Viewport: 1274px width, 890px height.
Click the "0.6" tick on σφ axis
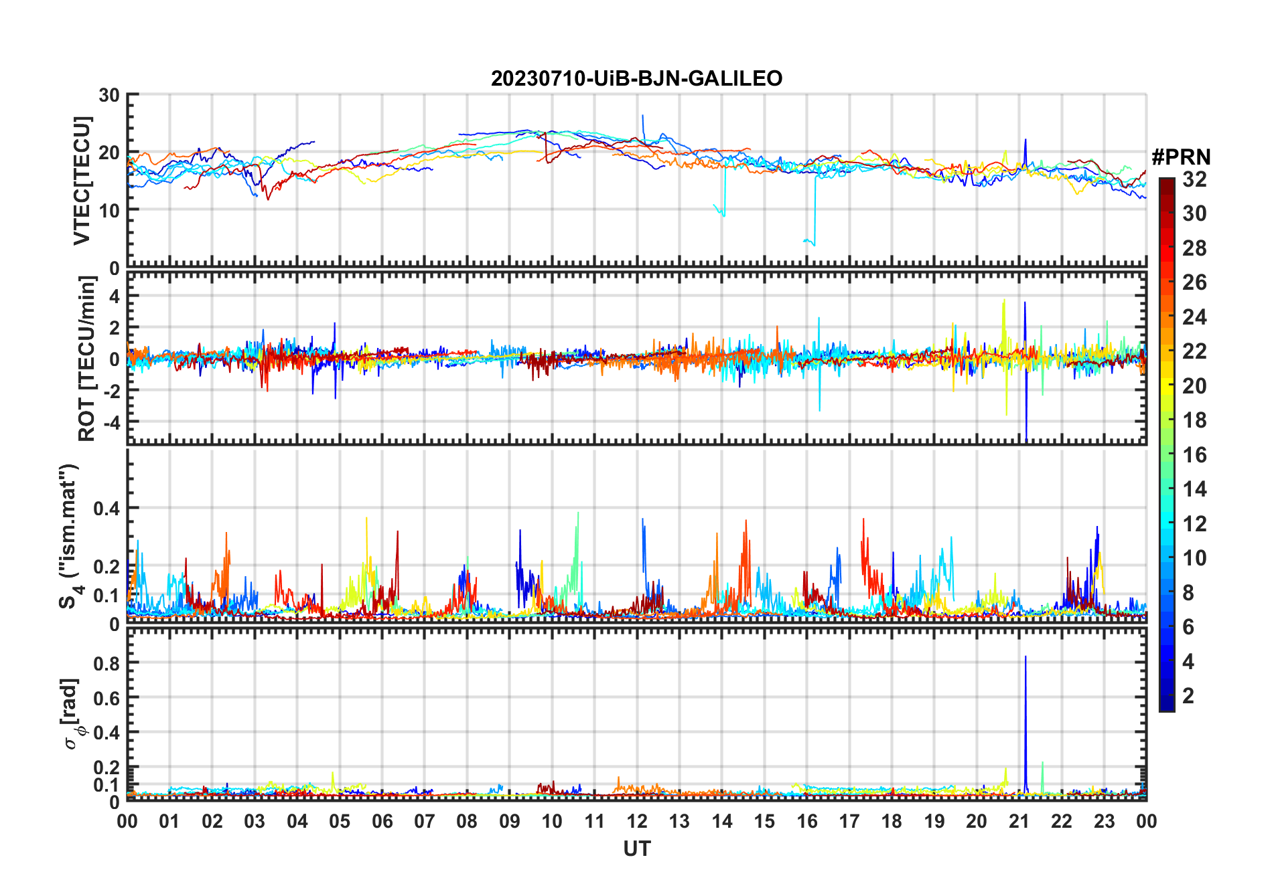coord(107,698)
